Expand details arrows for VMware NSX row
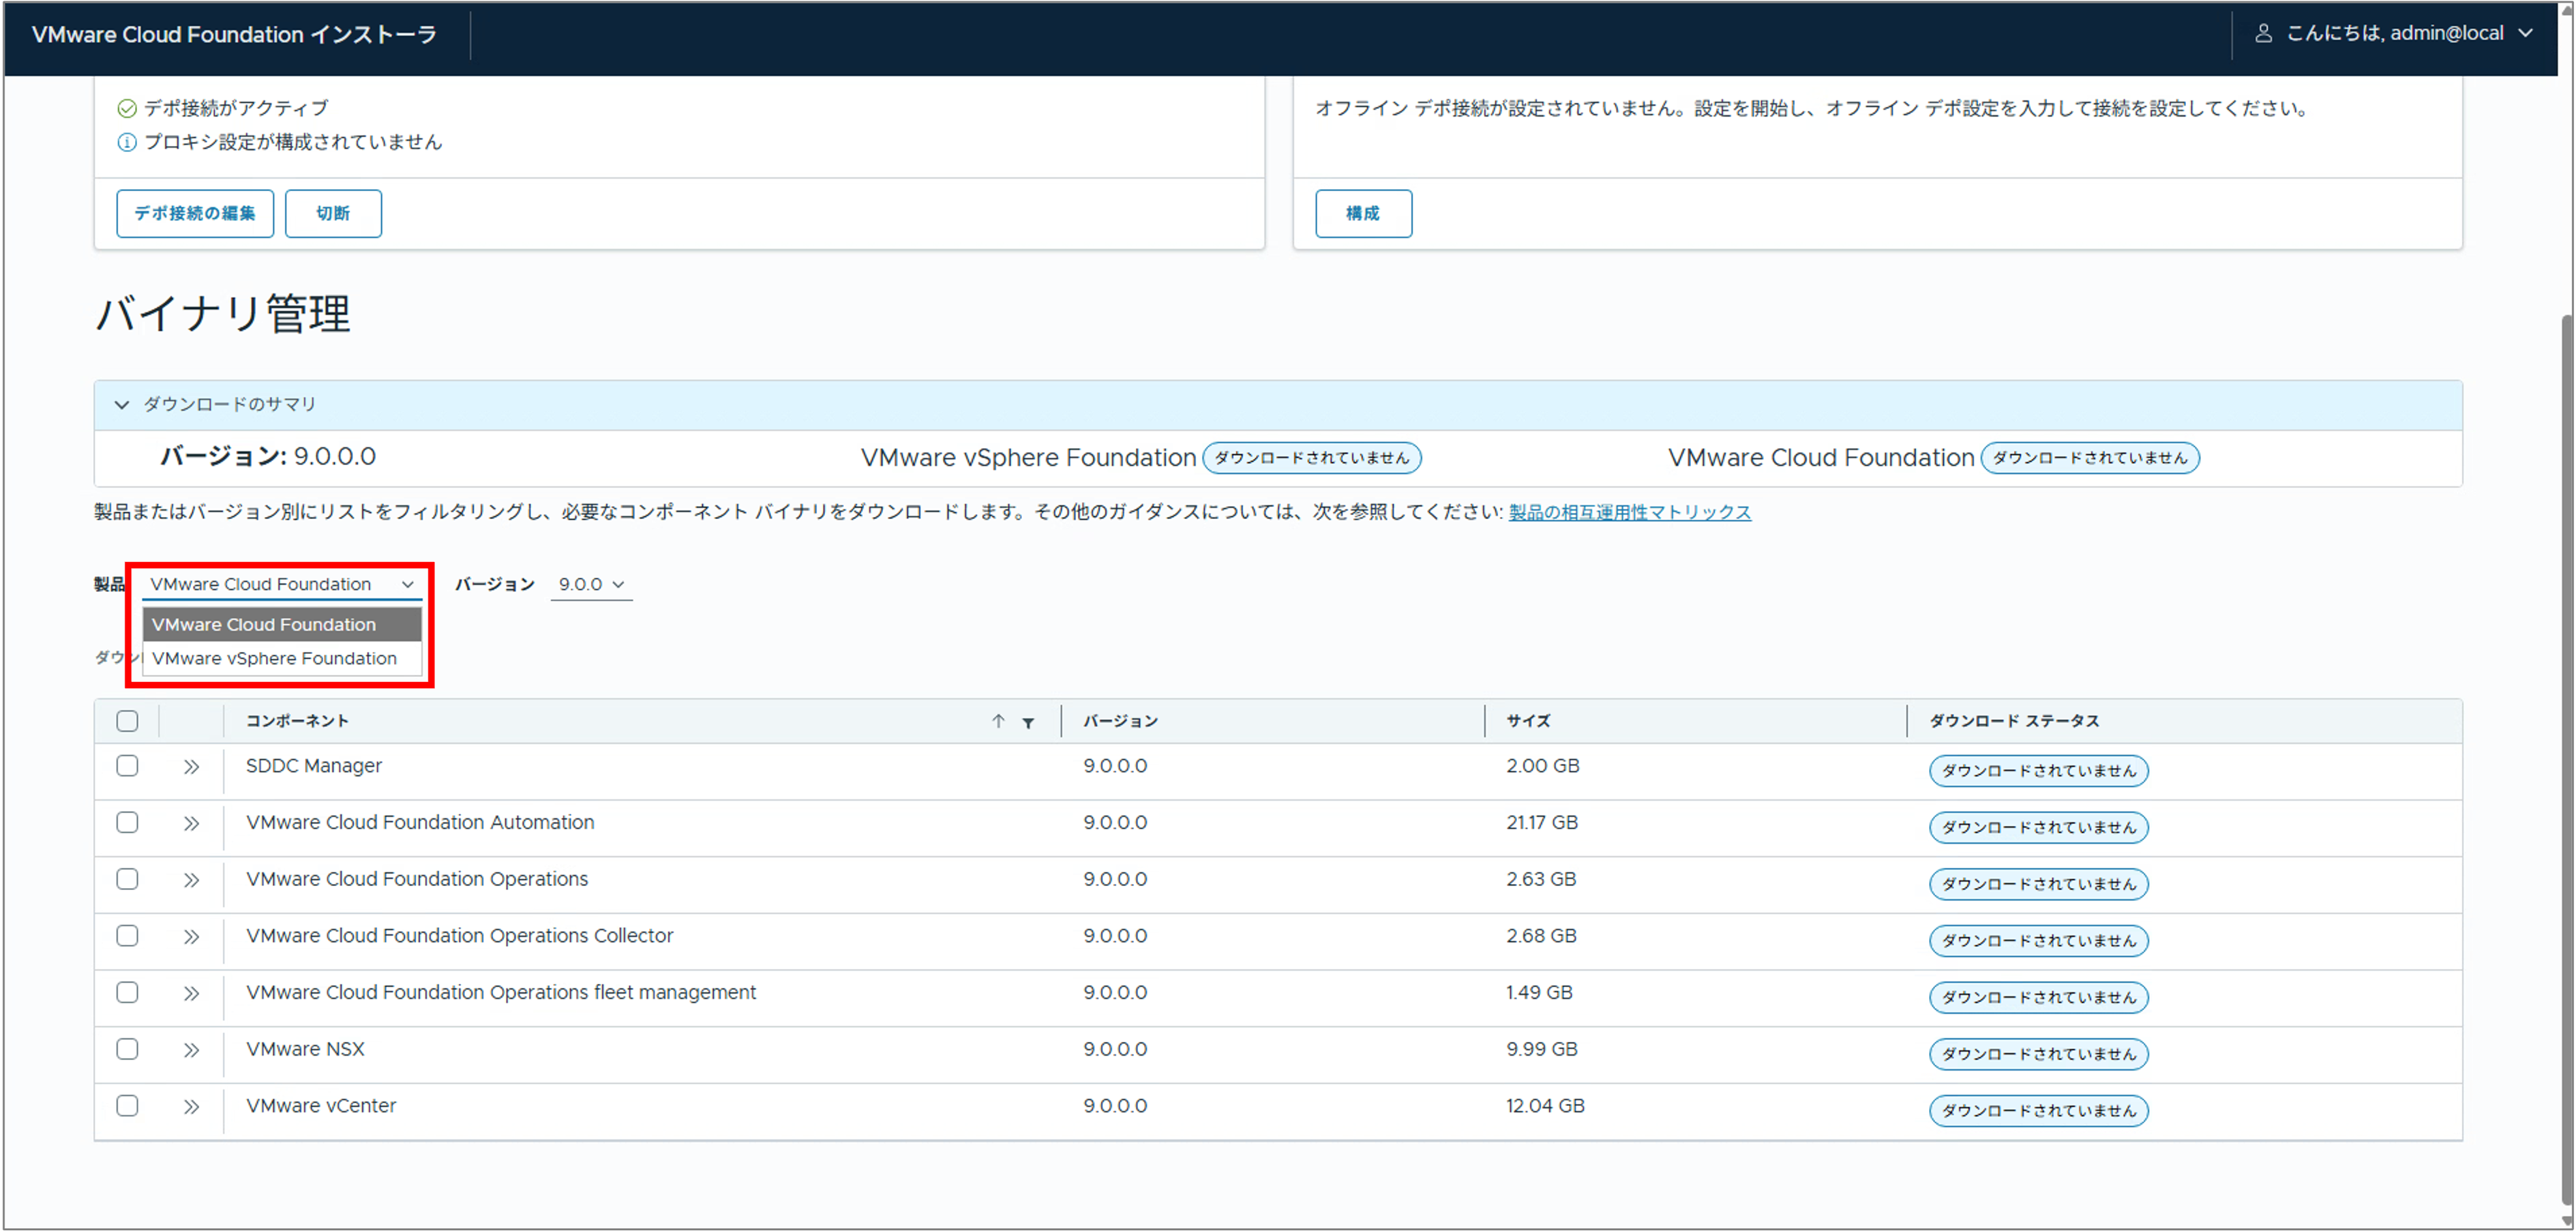The height and width of the screenshot is (1231, 2576). [x=191, y=1050]
